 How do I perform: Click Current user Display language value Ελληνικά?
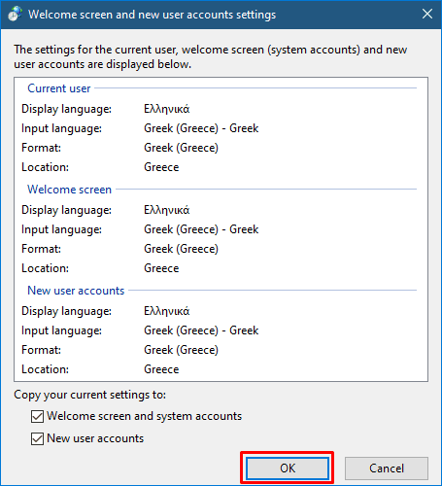[167, 109]
